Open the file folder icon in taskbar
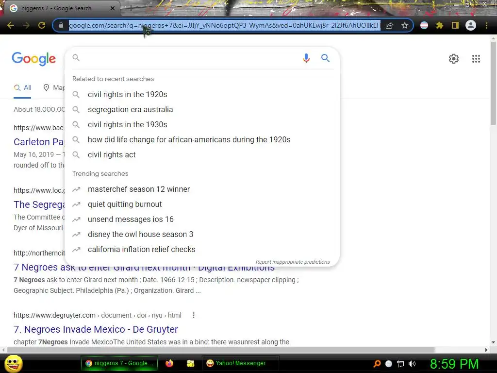The image size is (497, 373). click(190, 363)
